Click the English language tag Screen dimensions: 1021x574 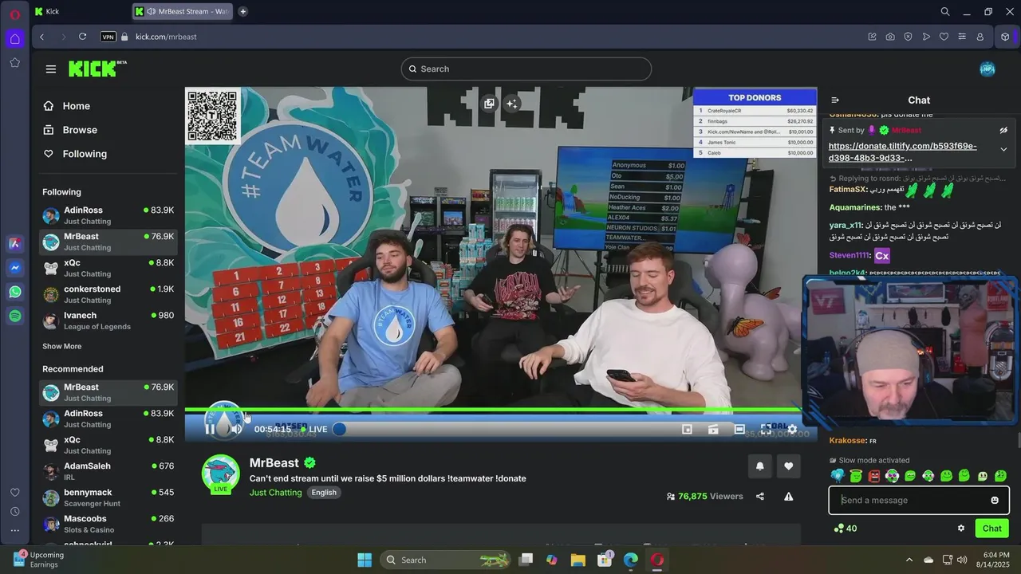(x=324, y=493)
